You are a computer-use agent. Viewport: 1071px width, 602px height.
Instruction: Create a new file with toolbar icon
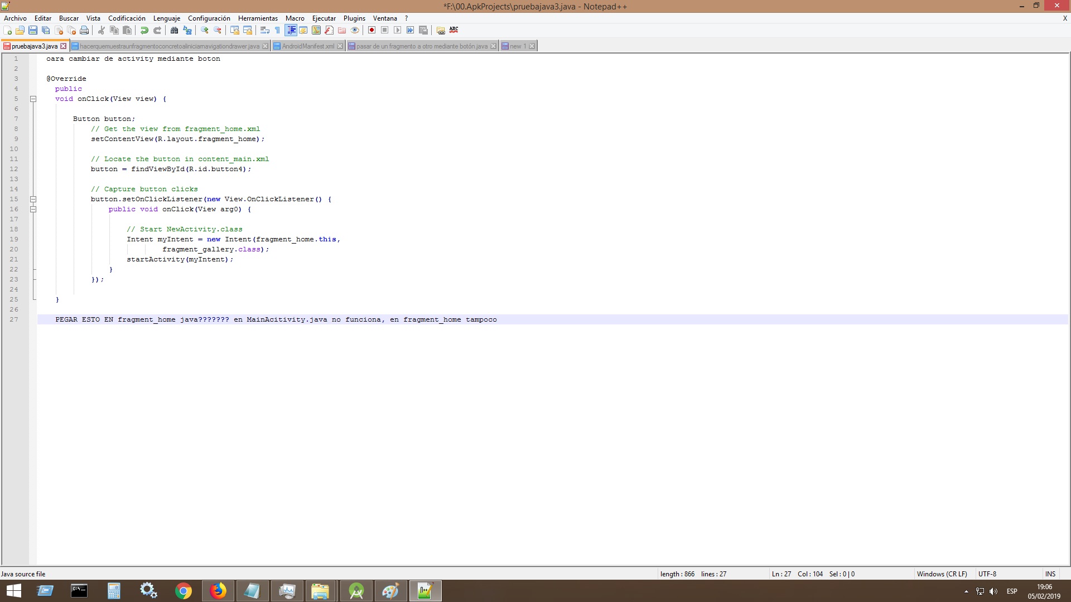pos(7,30)
